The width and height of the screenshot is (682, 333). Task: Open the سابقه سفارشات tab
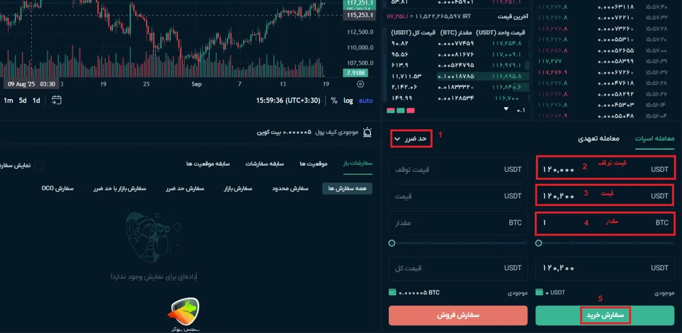[264, 163]
